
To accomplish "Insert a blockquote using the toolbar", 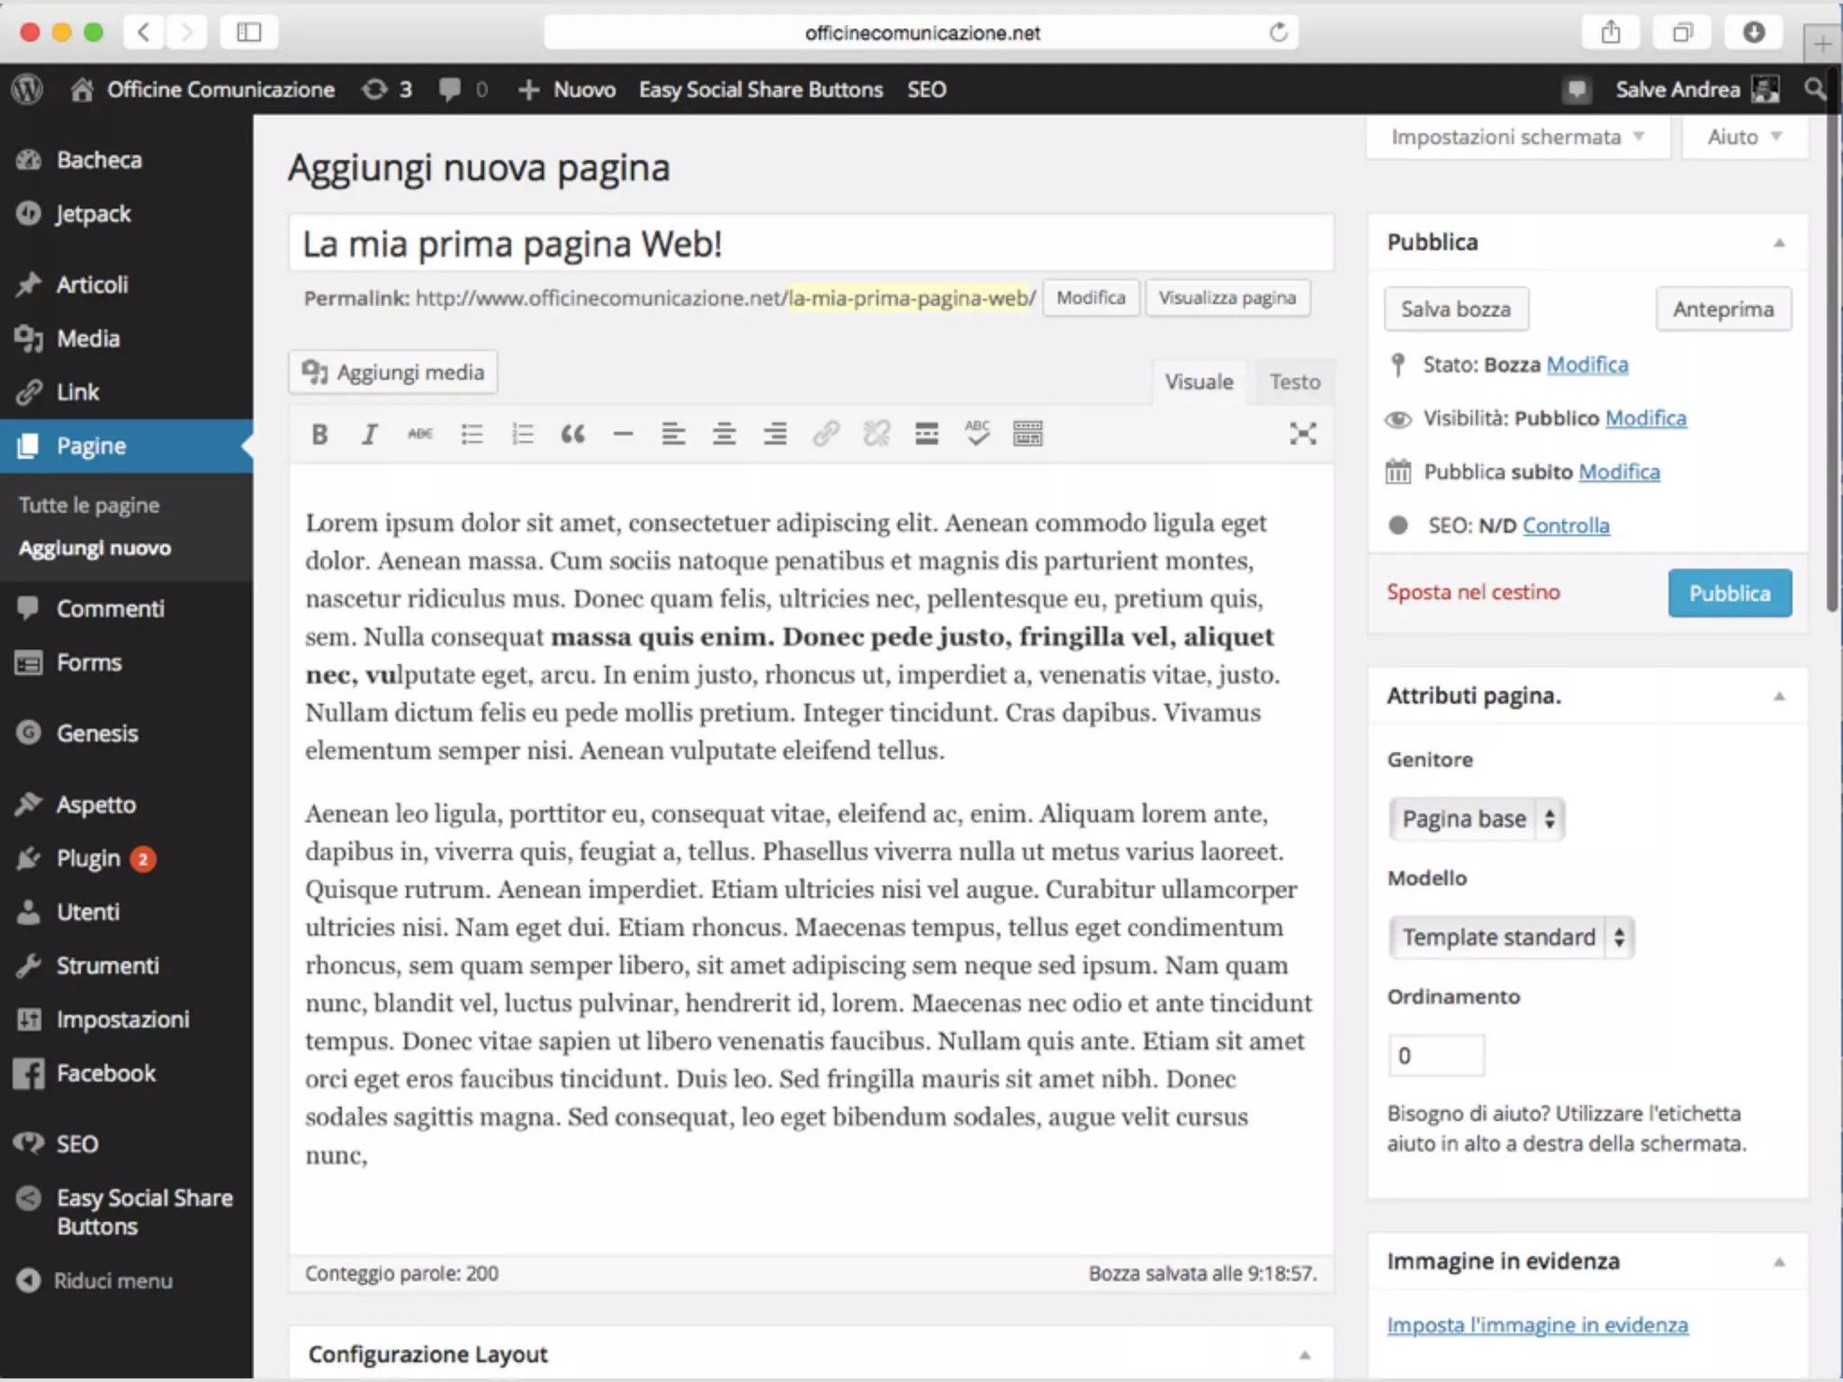I will pos(572,435).
